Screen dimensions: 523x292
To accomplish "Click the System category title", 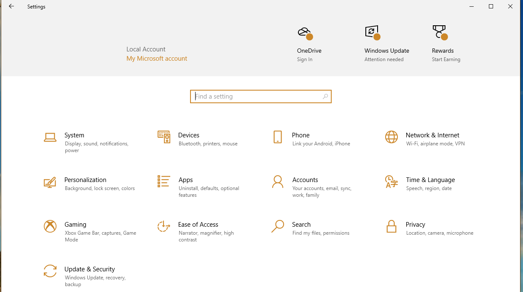I will click(x=74, y=135).
